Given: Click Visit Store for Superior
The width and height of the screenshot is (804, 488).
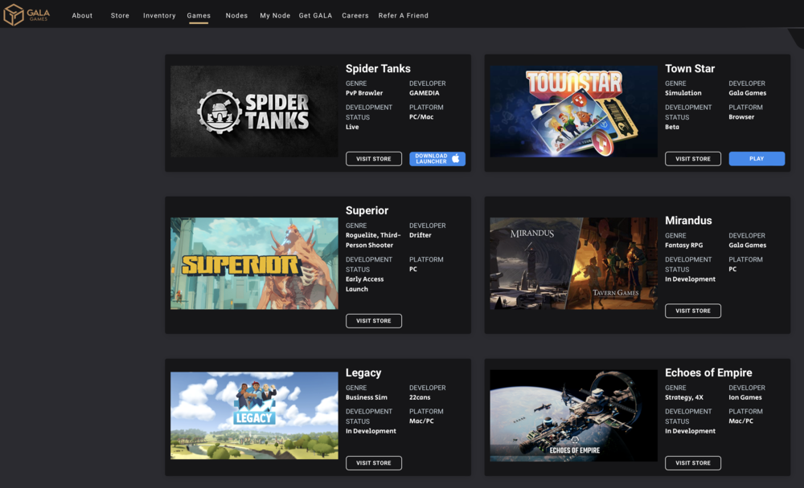Looking at the screenshot, I should tap(374, 320).
